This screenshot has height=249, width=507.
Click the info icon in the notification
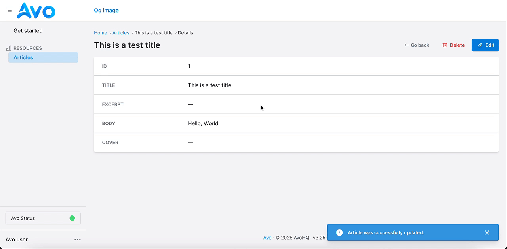(339, 232)
